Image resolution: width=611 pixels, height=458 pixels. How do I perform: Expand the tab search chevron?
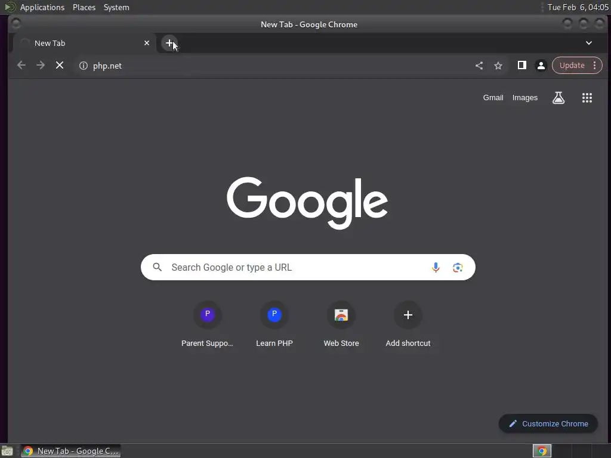point(589,43)
